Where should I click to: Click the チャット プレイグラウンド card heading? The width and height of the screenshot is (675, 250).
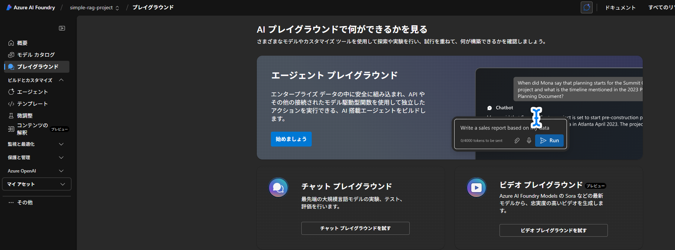(x=347, y=187)
